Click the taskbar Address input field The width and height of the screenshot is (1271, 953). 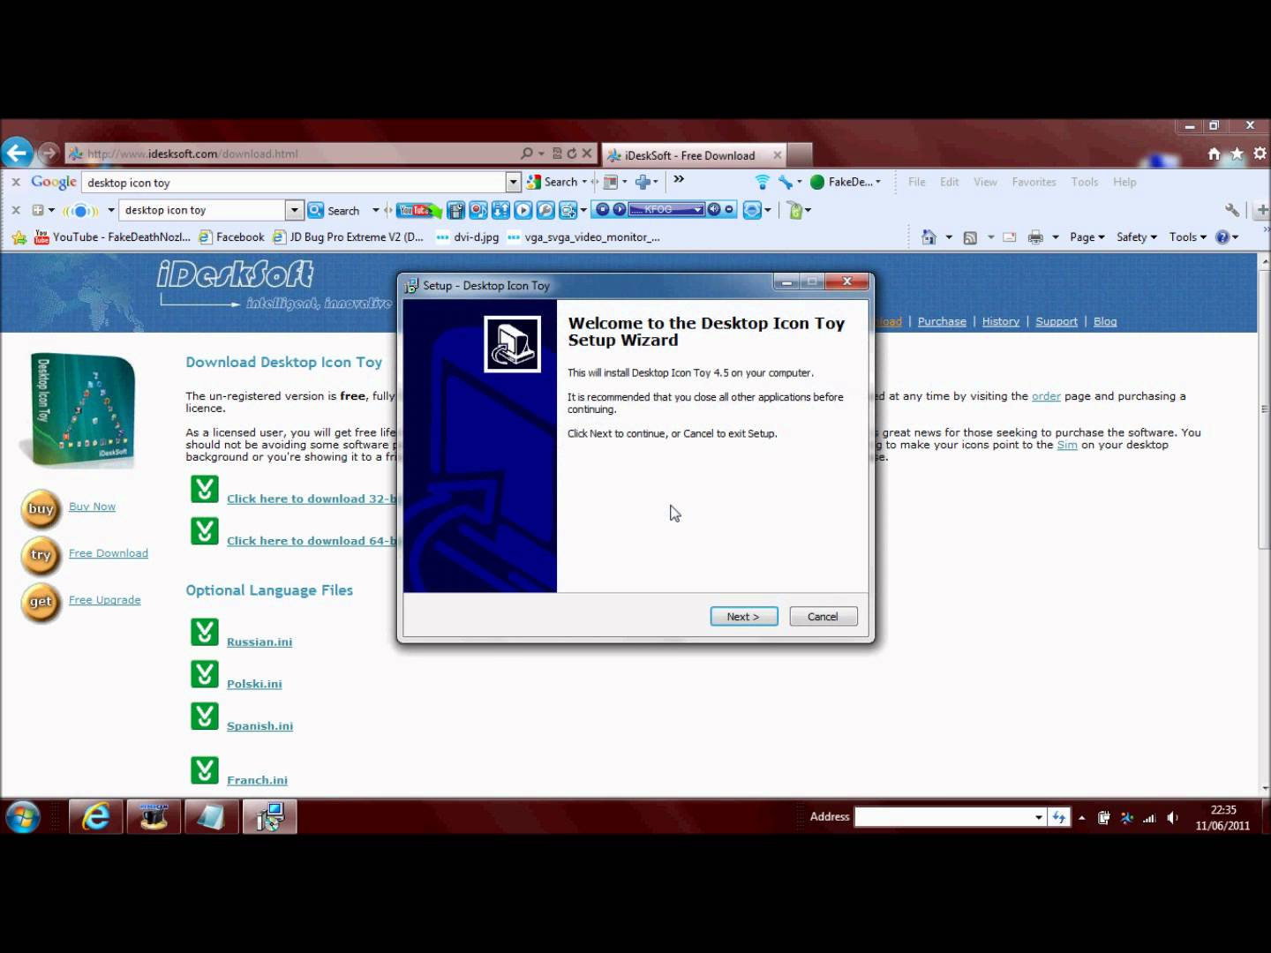(x=943, y=817)
